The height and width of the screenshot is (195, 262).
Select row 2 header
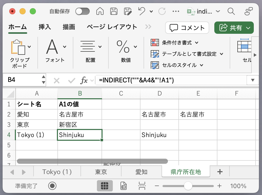[x=9, y=114]
